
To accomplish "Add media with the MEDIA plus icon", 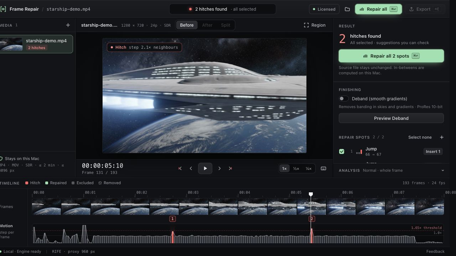I will tap(68, 25).
